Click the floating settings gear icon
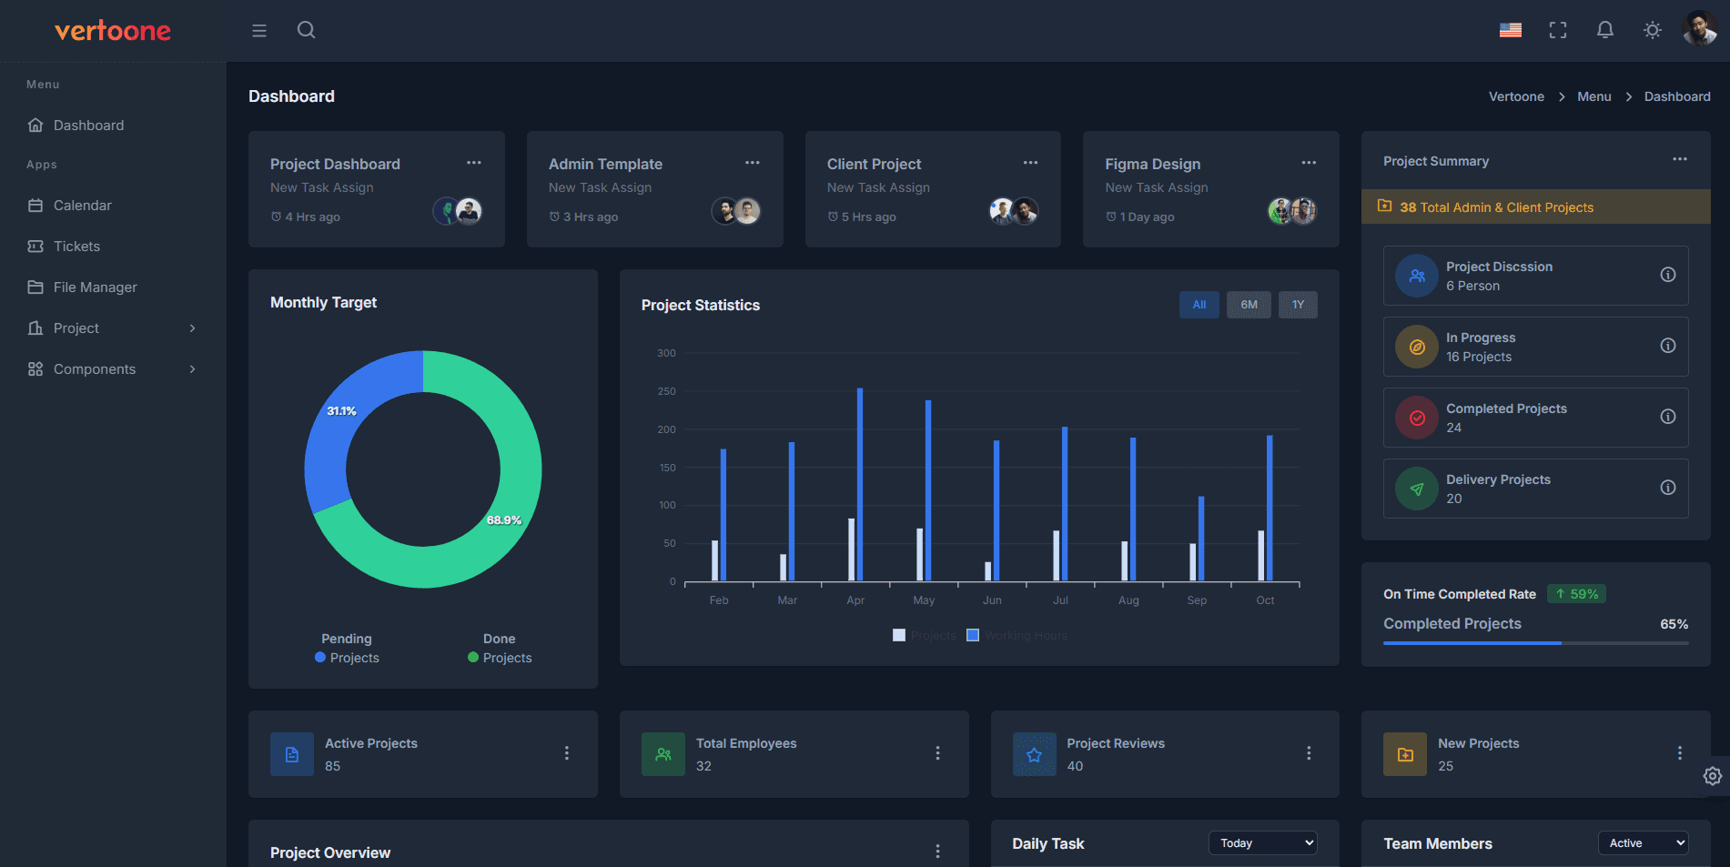Viewport: 1730px width, 867px height. click(1712, 776)
